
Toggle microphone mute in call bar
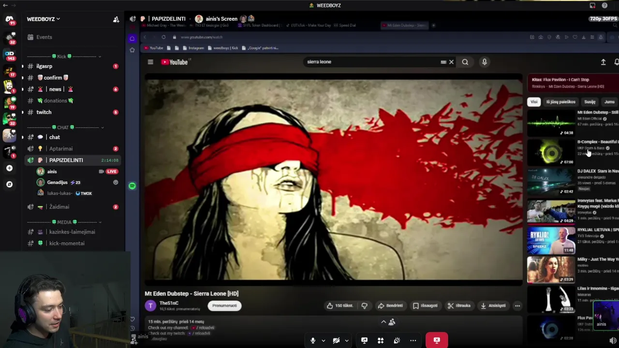point(313,340)
